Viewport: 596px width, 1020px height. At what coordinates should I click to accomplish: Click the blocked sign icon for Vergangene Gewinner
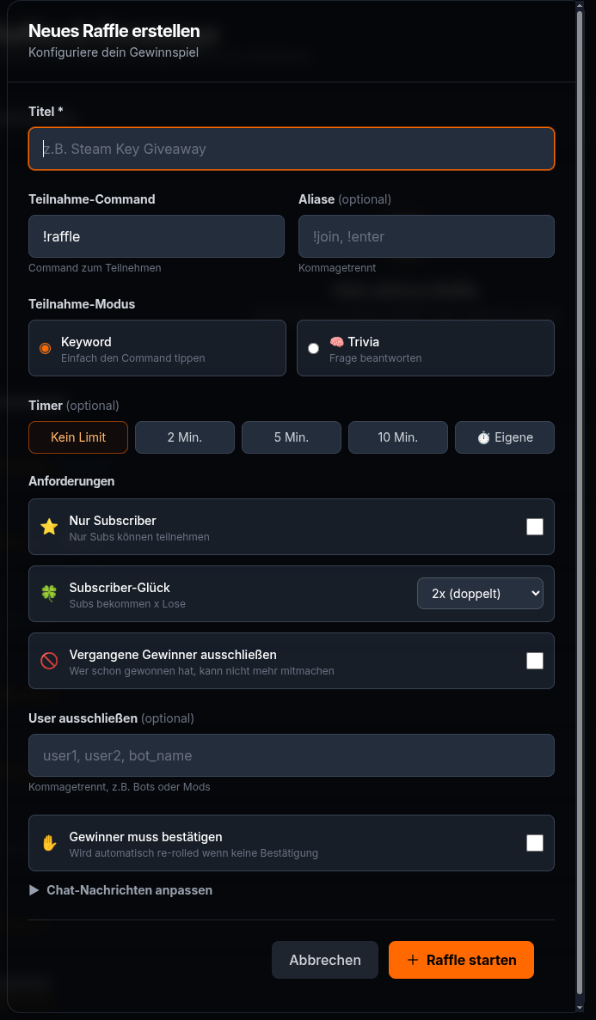[x=49, y=661]
